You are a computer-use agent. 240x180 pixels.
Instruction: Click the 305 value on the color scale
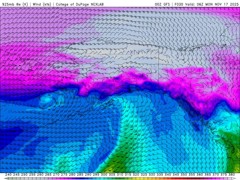[112, 175]
